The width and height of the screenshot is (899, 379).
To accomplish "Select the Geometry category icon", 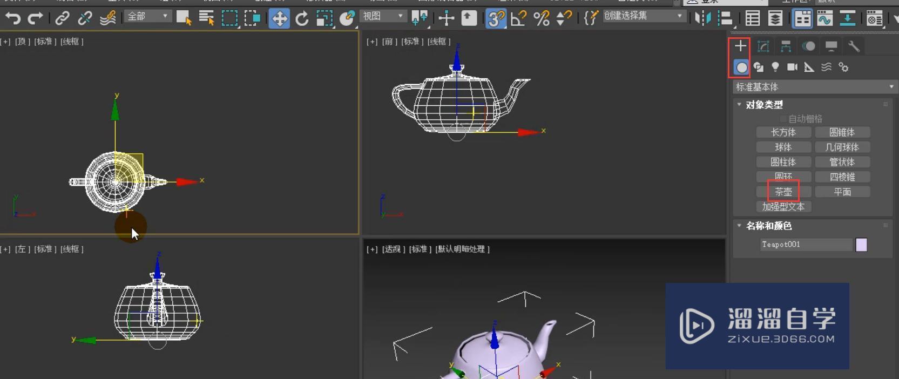I will [x=741, y=67].
